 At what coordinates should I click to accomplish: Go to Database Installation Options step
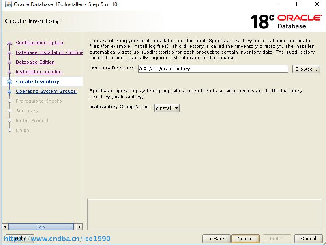49,52
